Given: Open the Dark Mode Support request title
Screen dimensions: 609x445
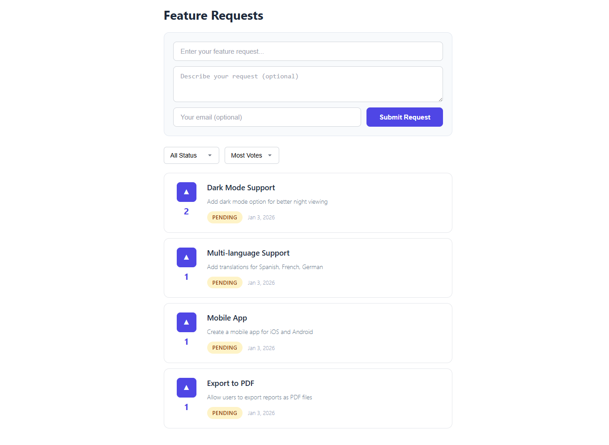Looking at the screenshot, I should [241, 188].
